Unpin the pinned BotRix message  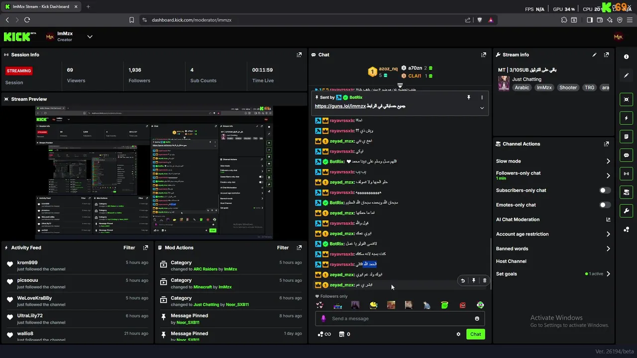coord(468,97)
